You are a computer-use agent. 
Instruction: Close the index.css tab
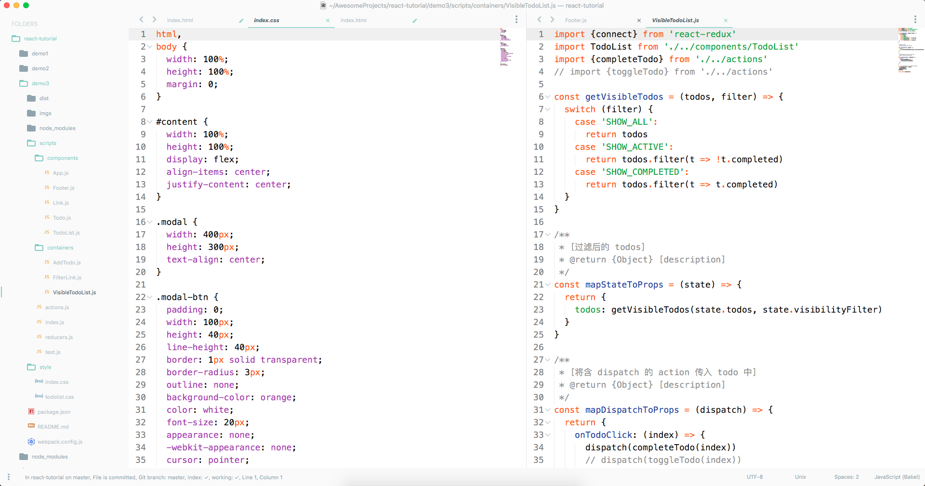[328, 20]
